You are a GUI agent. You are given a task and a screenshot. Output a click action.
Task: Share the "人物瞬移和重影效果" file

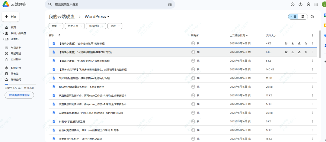286,52
